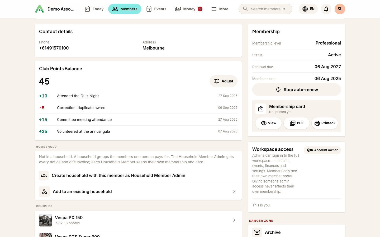Create household with this member as admin
Image resolution: width=380 pixels, height=237 pixels.
(x=138, y=175)
